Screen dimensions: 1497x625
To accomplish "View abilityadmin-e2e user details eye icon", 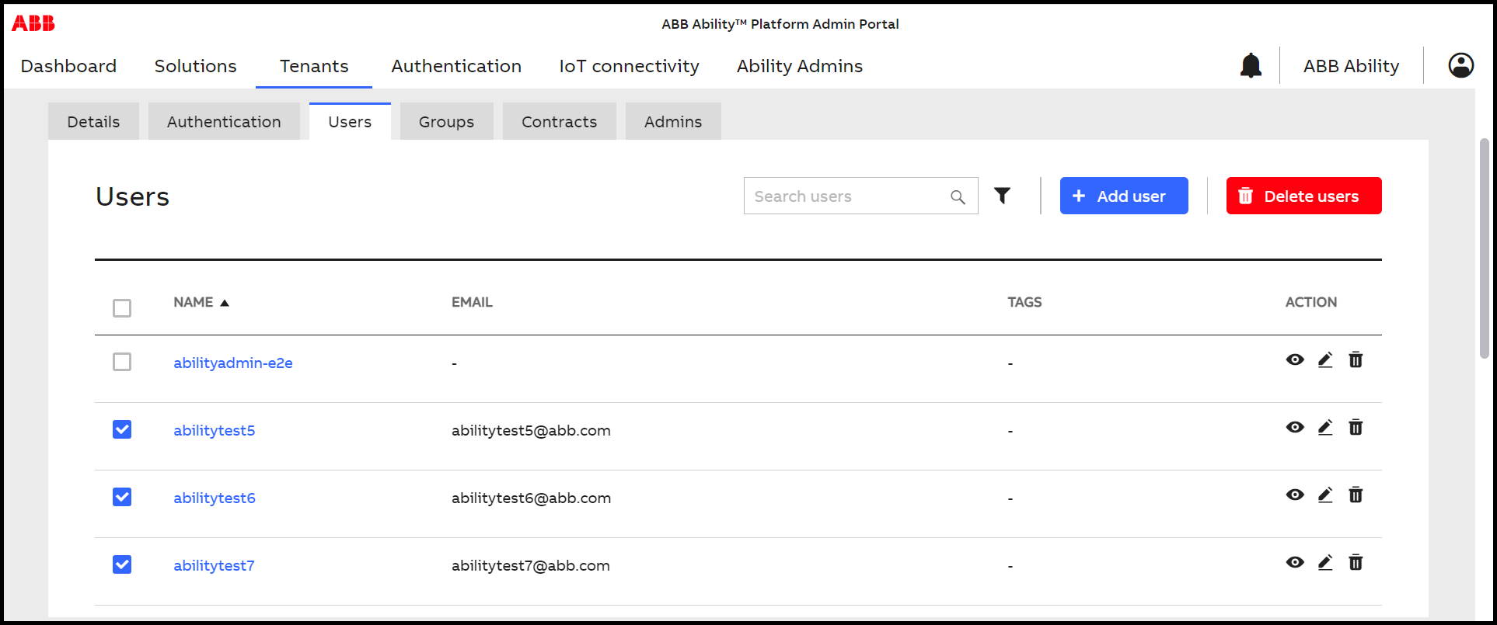I will pyautogui.click(x=1295, y=359).
